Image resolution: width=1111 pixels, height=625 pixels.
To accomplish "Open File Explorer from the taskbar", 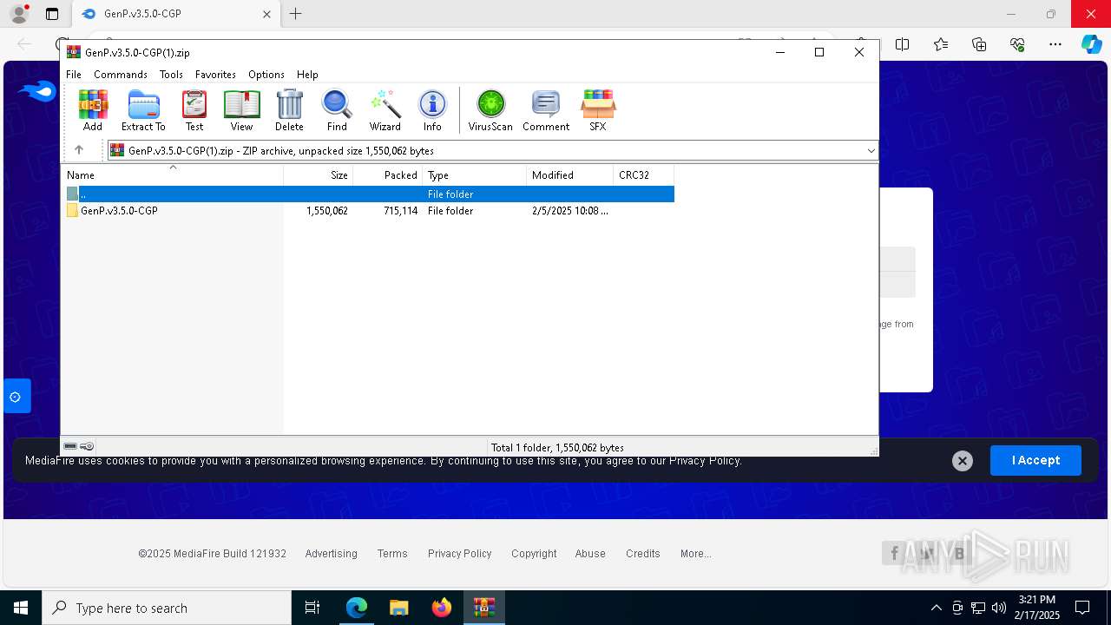I will pyautogui.click(x=398, y=608).
